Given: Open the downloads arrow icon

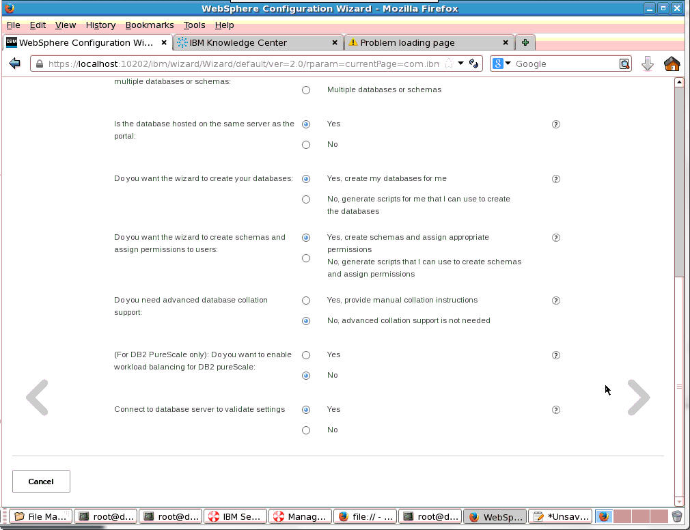Looking at the screenshot, I should coord(648,64).
